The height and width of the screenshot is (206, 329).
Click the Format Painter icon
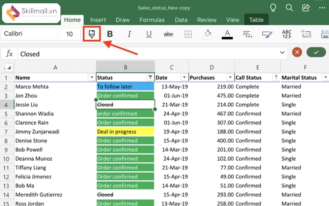[x=92, y=34]
